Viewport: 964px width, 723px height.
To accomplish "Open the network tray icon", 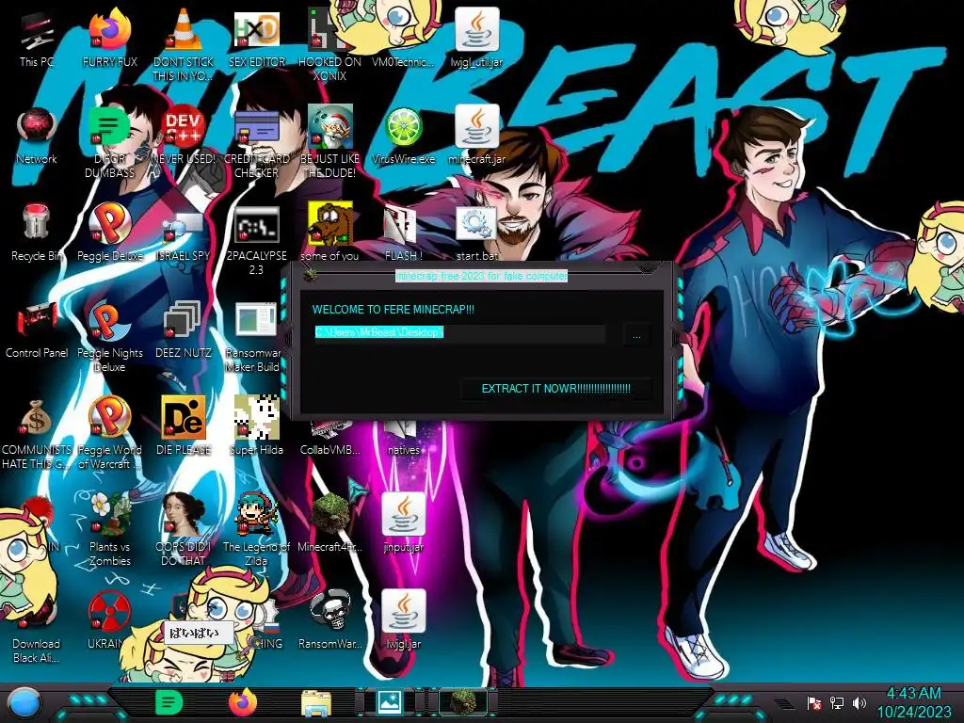I will 837,702.
